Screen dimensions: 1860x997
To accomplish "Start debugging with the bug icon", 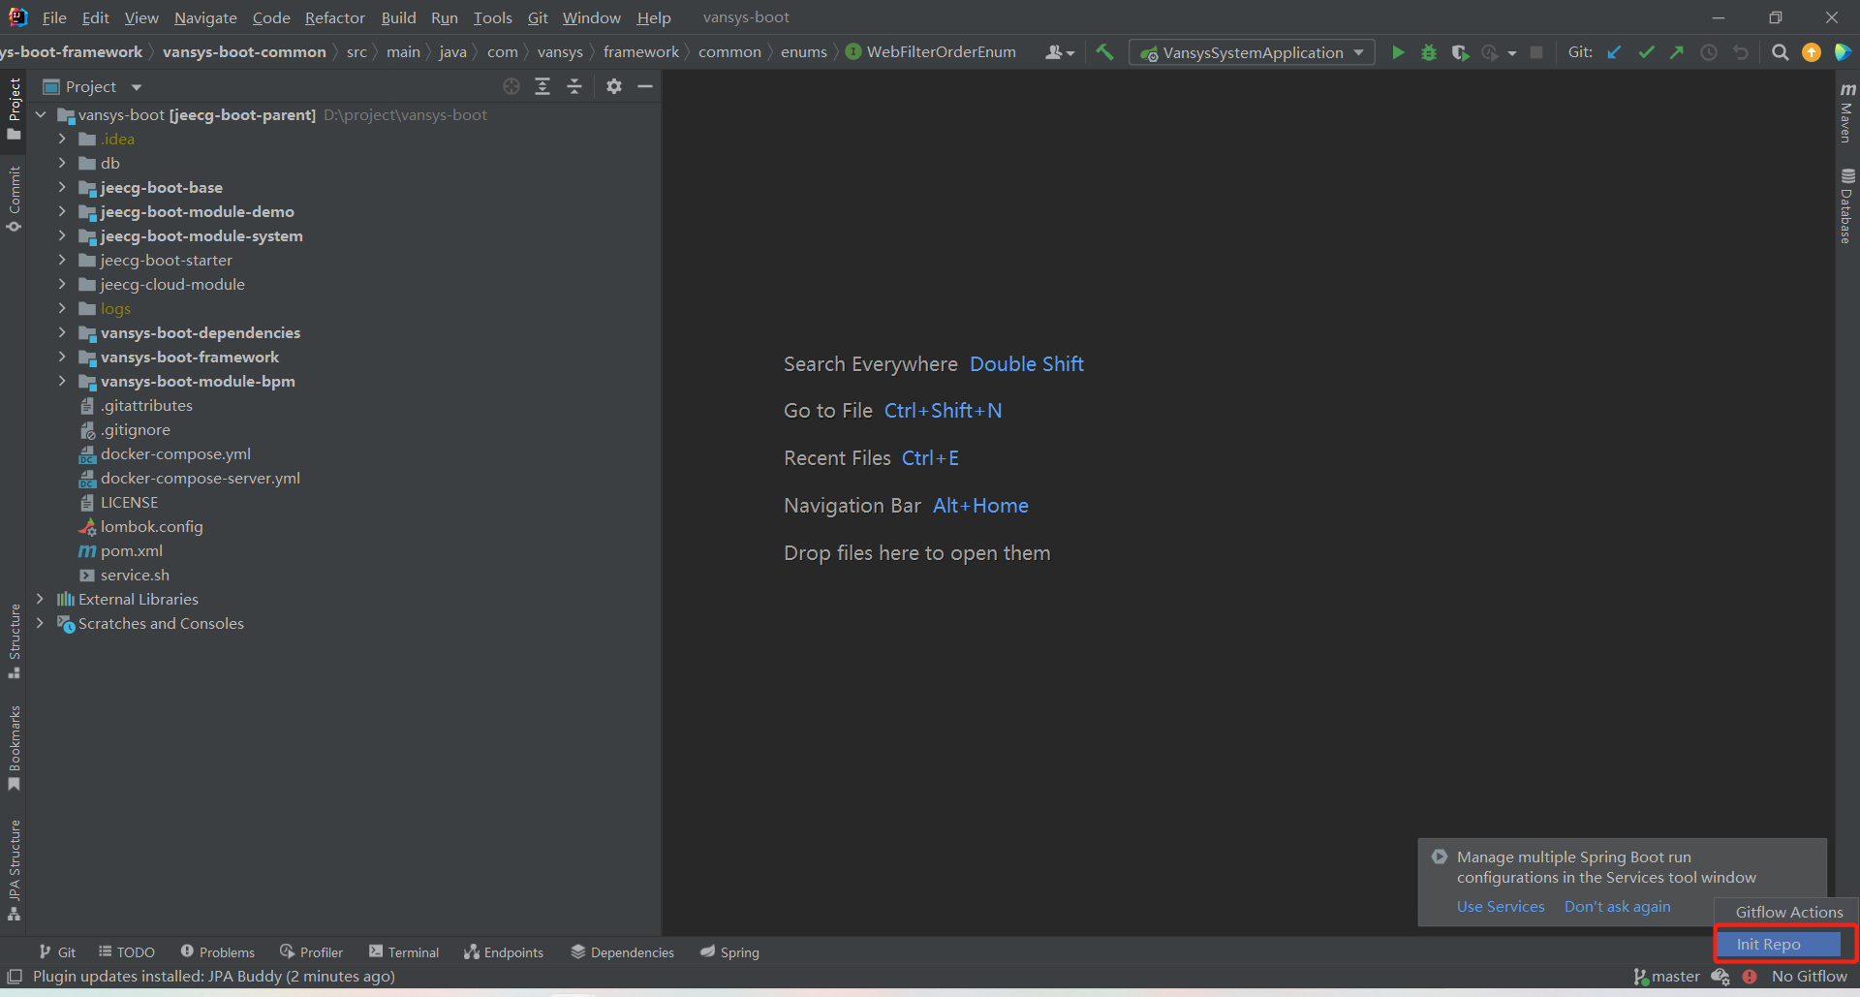I will (1428, 52).
